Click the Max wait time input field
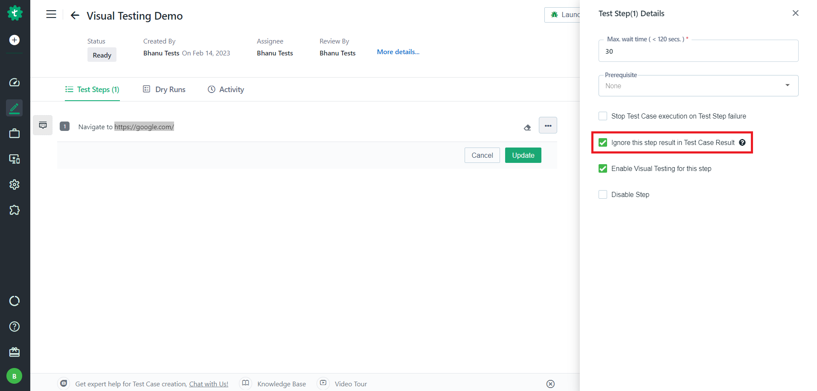 click(x=698, y=51)
